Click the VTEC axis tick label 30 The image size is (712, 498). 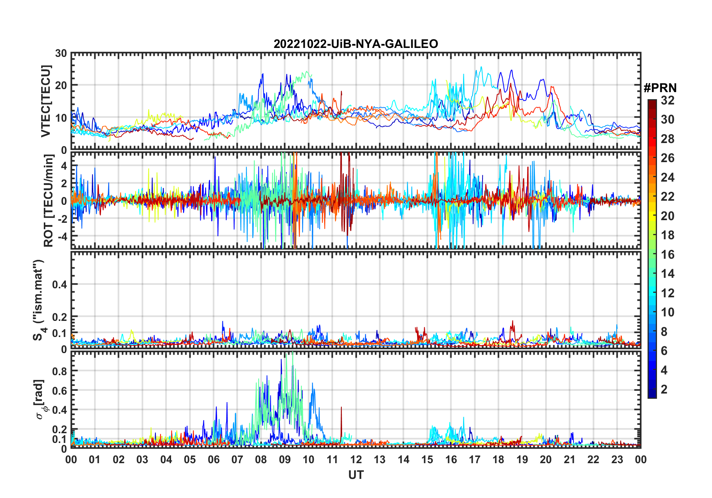click(61, 54)
